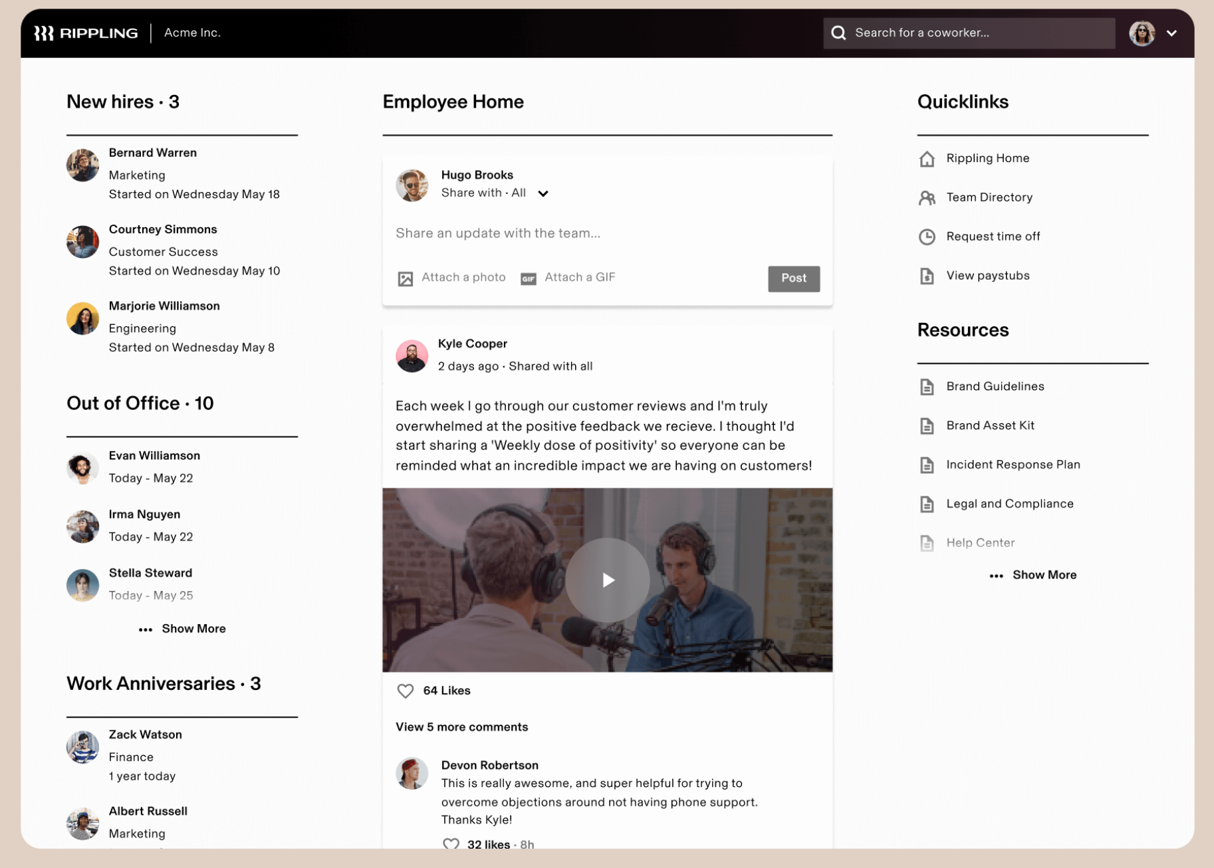Screen dimensions: 1214x868
Task: Show more Out of Office people
Action: (182, 629)
